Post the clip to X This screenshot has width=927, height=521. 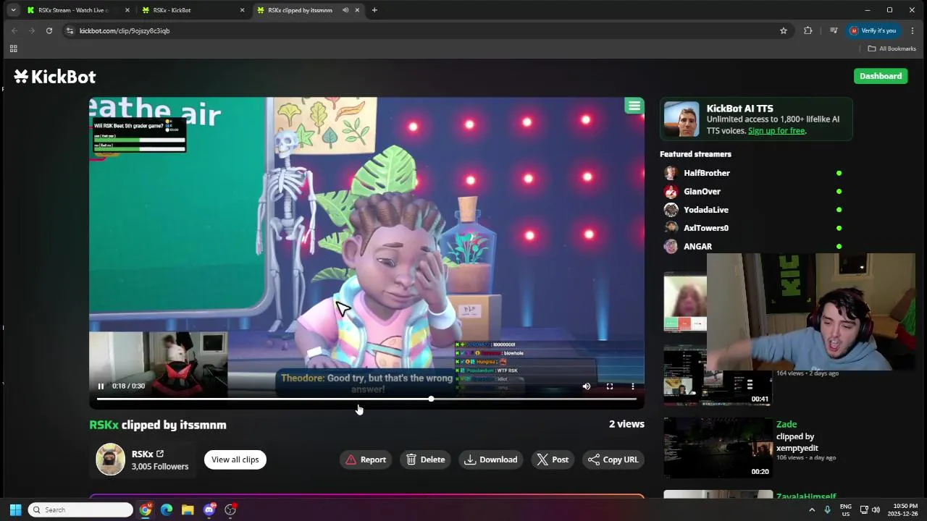(553, 459)
